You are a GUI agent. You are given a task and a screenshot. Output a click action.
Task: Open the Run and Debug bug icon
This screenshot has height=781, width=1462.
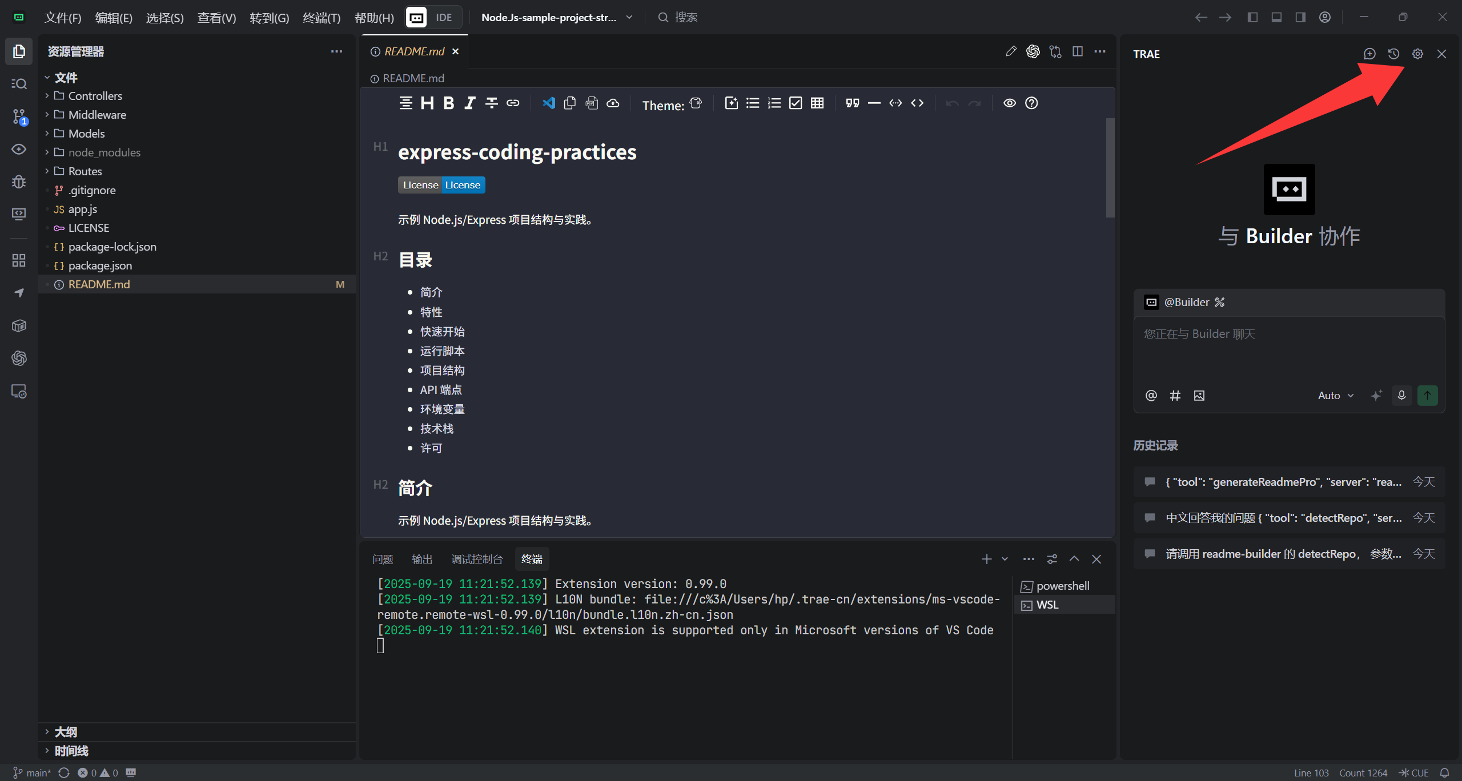[19, 182]
